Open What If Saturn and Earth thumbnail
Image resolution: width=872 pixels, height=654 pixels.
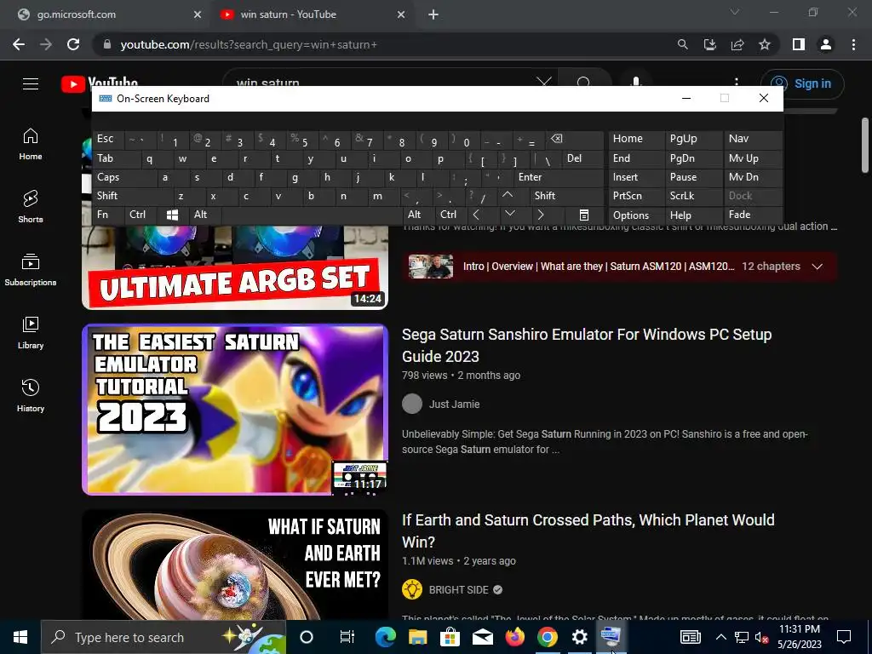click(235, 565)
